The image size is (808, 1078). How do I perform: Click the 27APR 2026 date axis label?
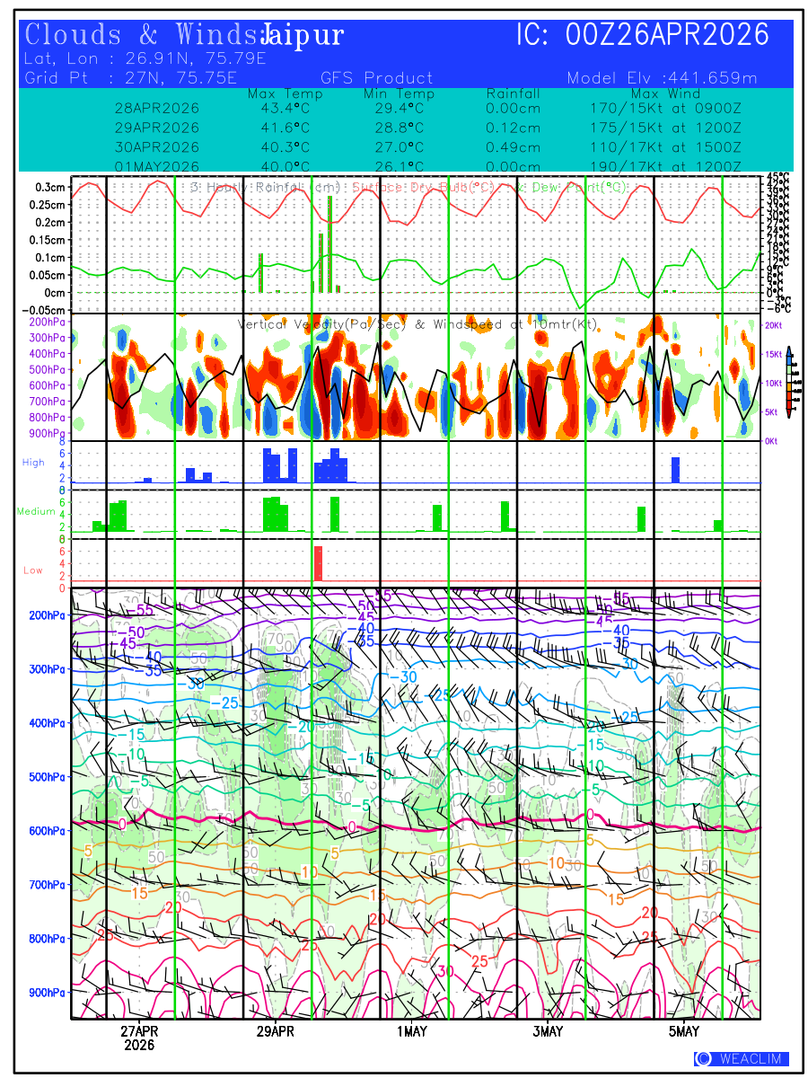[139, 1038]
